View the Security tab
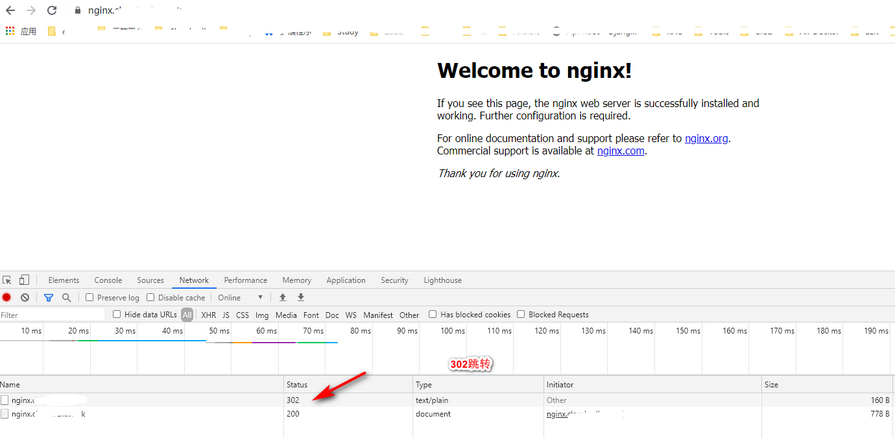 click(394, 280)
